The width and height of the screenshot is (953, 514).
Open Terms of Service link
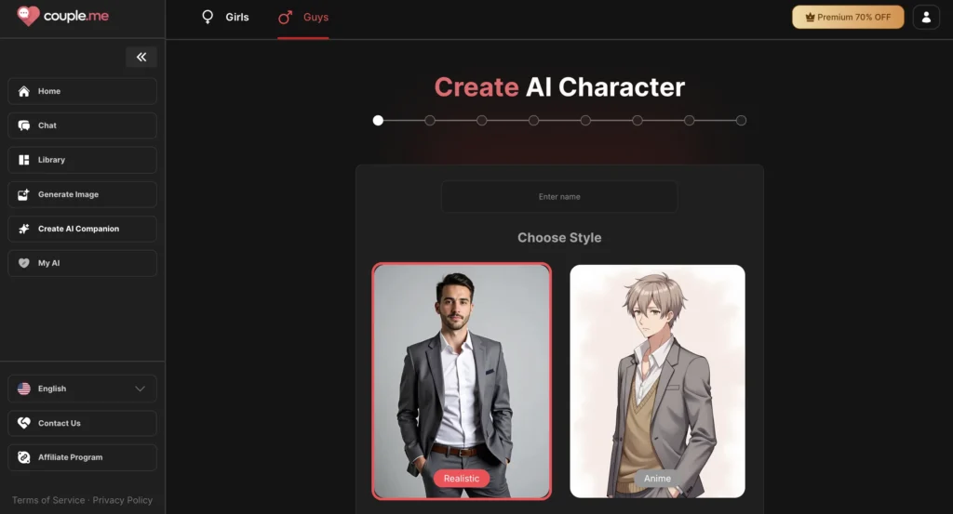tap(48, 500)
